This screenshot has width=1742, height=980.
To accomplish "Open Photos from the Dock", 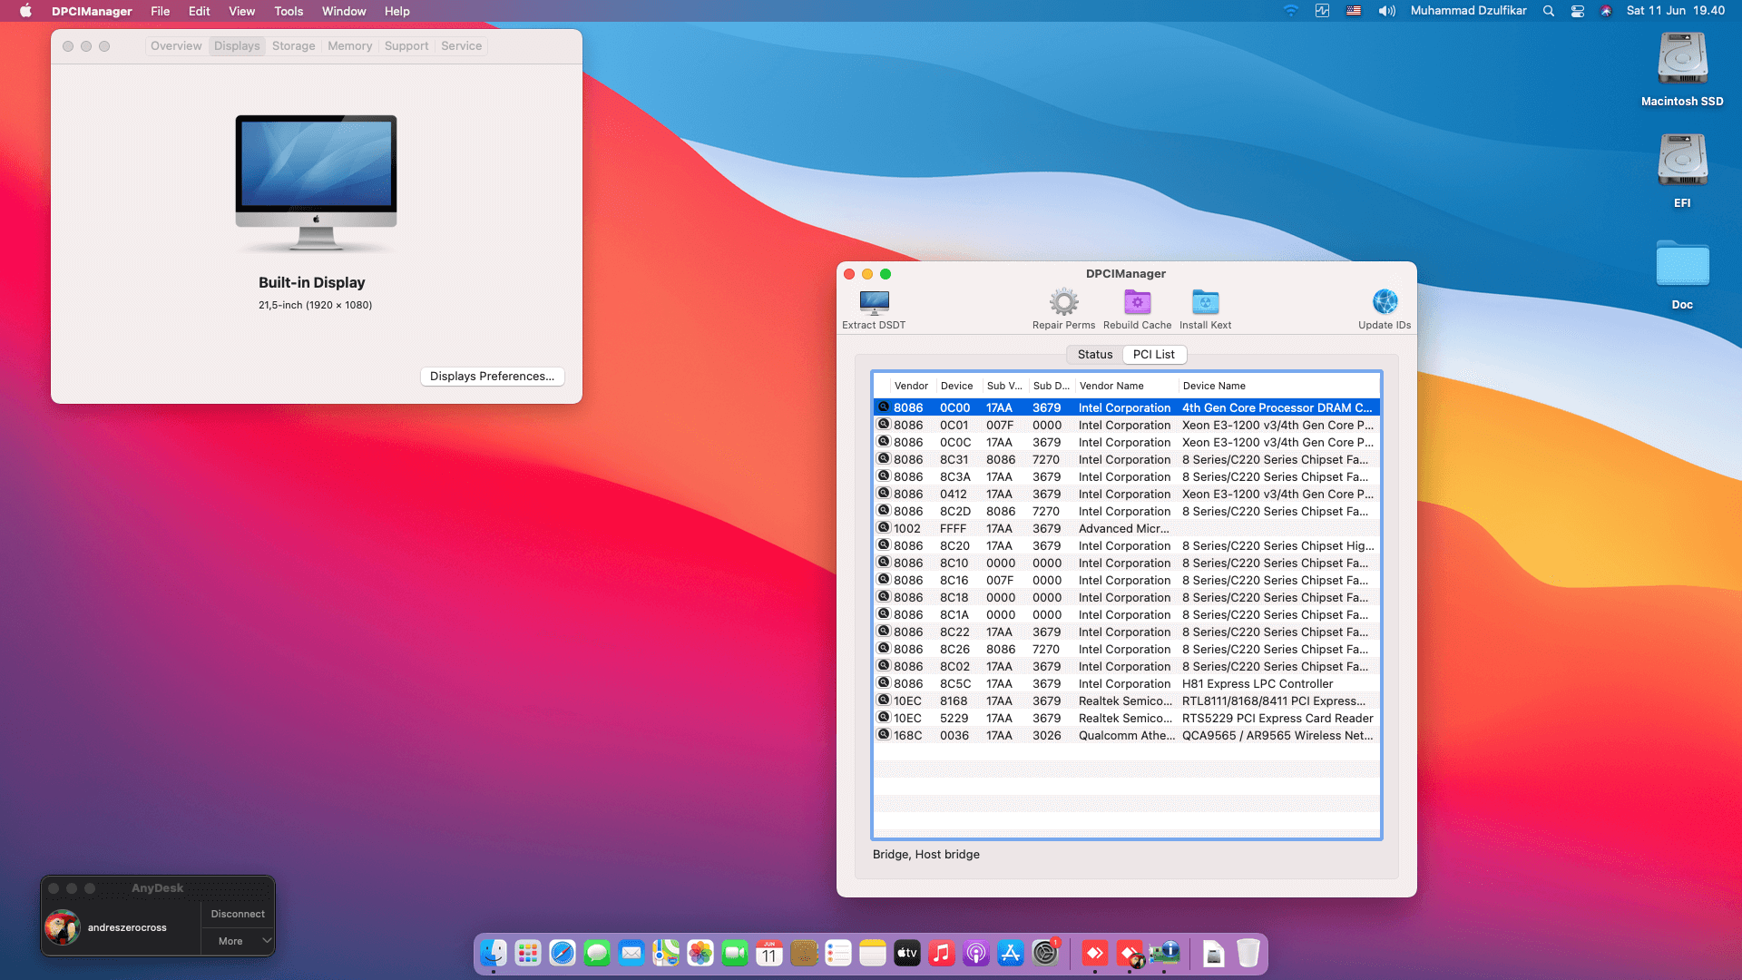I will 700,953.
